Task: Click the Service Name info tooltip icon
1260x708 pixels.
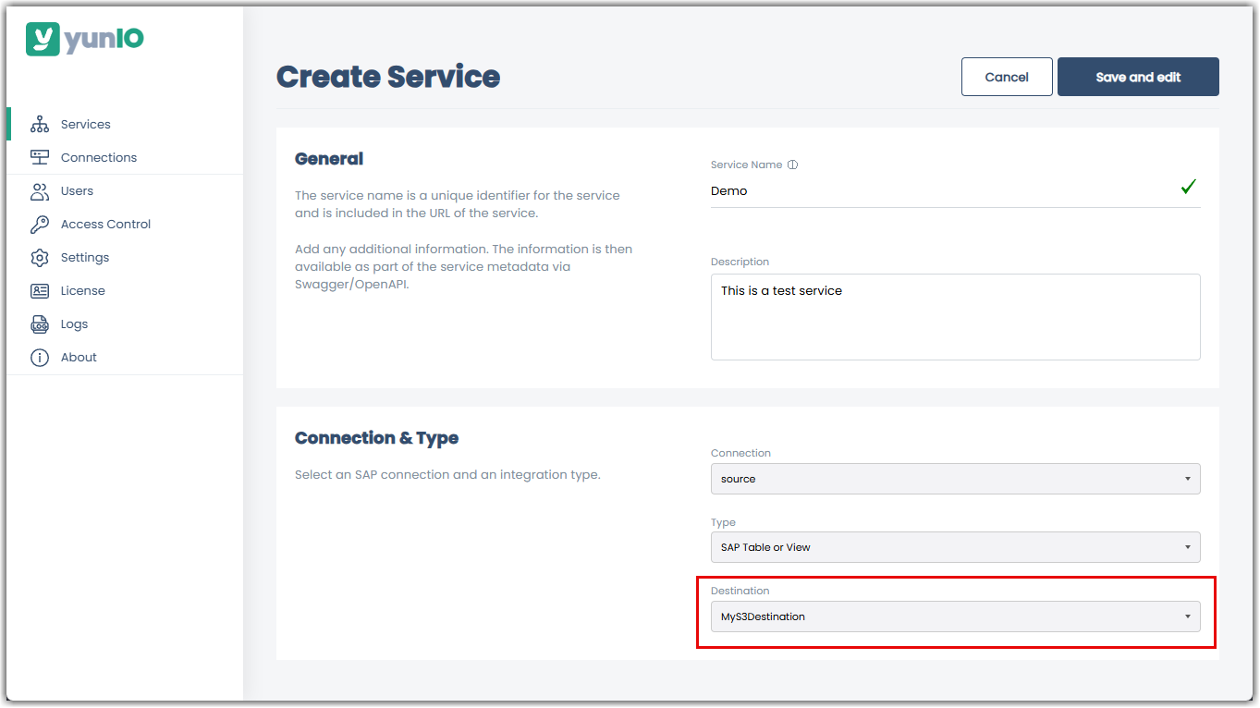Action: tap(792, 165)
